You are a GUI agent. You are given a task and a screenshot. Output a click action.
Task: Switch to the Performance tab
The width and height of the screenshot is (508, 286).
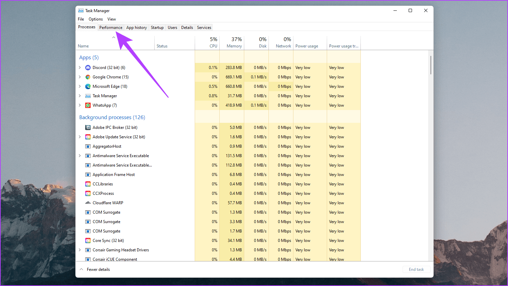111,28
